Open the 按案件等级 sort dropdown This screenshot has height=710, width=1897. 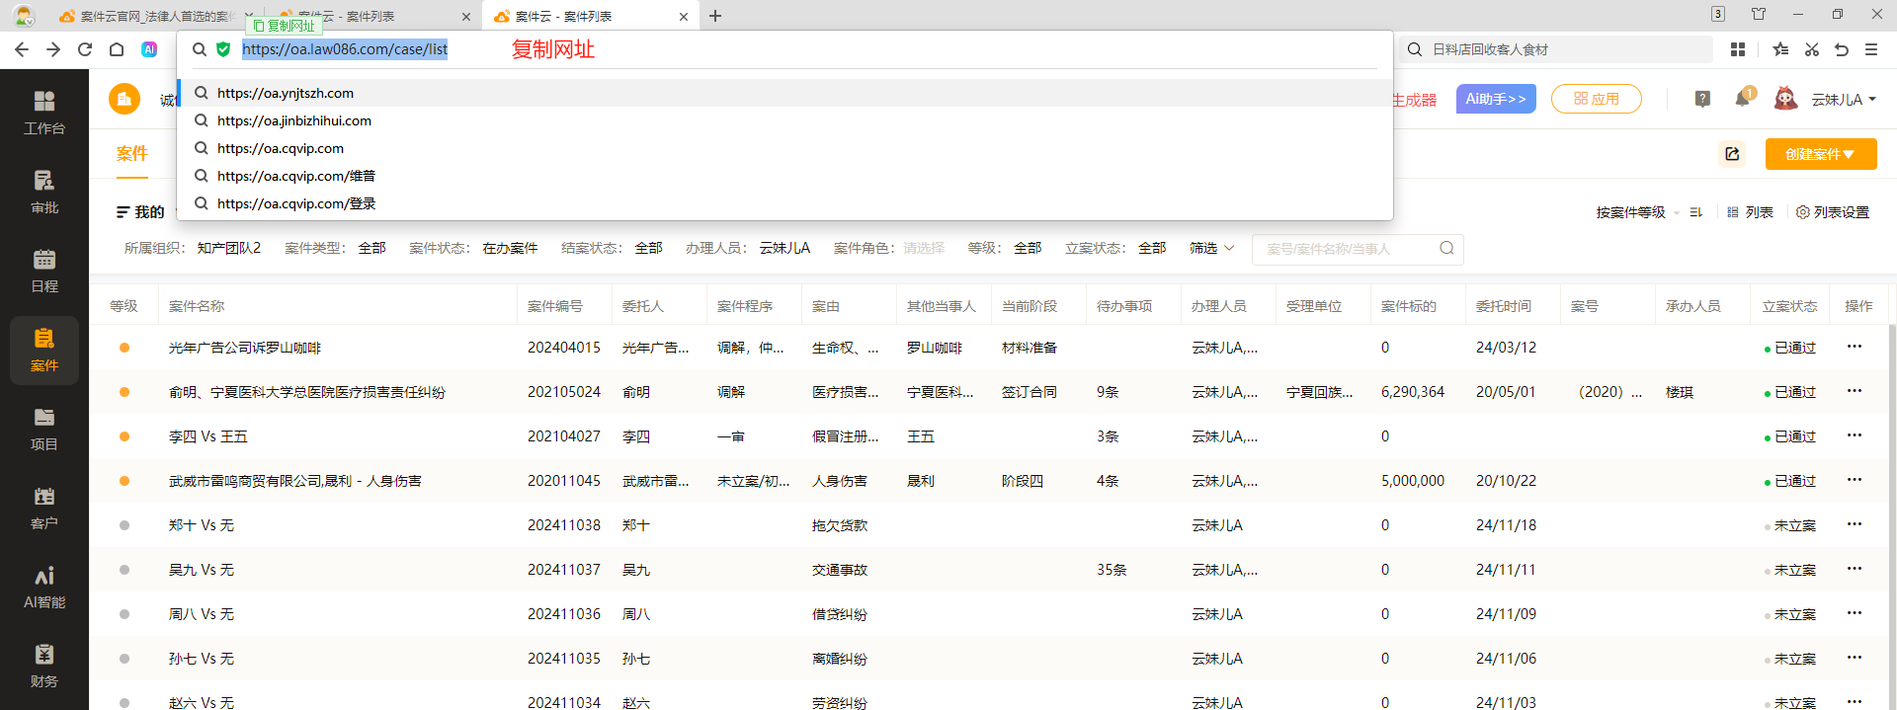click(1636, 212)
